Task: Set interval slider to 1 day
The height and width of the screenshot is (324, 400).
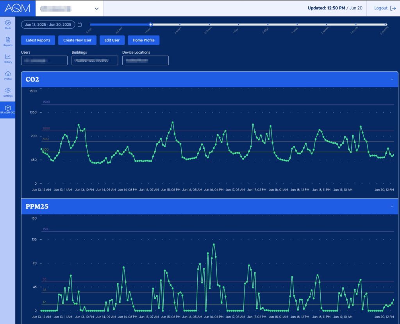Action: point(239,25)
